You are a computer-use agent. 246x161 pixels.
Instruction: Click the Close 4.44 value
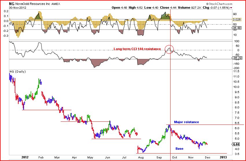click(x=168, y=8)
